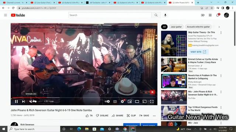Go to the YouTube home logo

18,15
